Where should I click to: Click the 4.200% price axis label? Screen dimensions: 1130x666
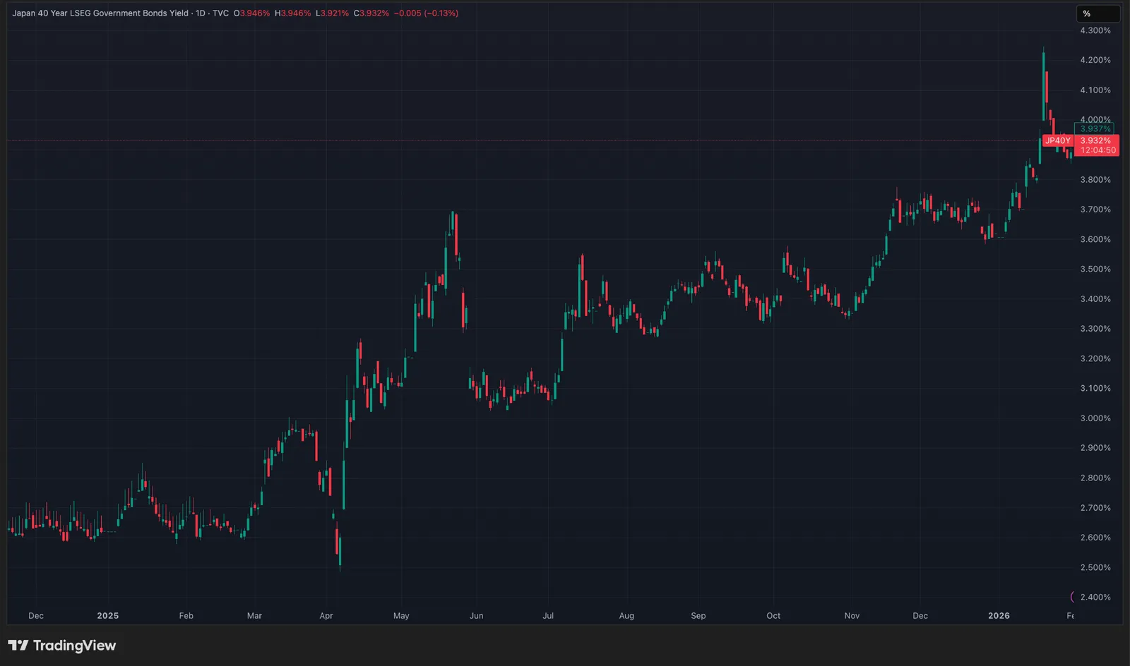click(1095, 60)
